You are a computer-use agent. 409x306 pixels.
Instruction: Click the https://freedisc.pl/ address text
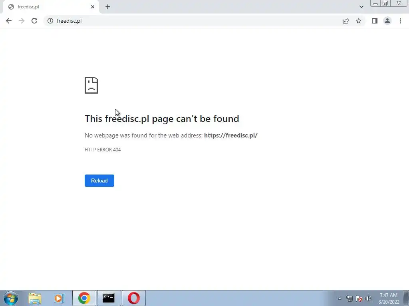point(230,135)
